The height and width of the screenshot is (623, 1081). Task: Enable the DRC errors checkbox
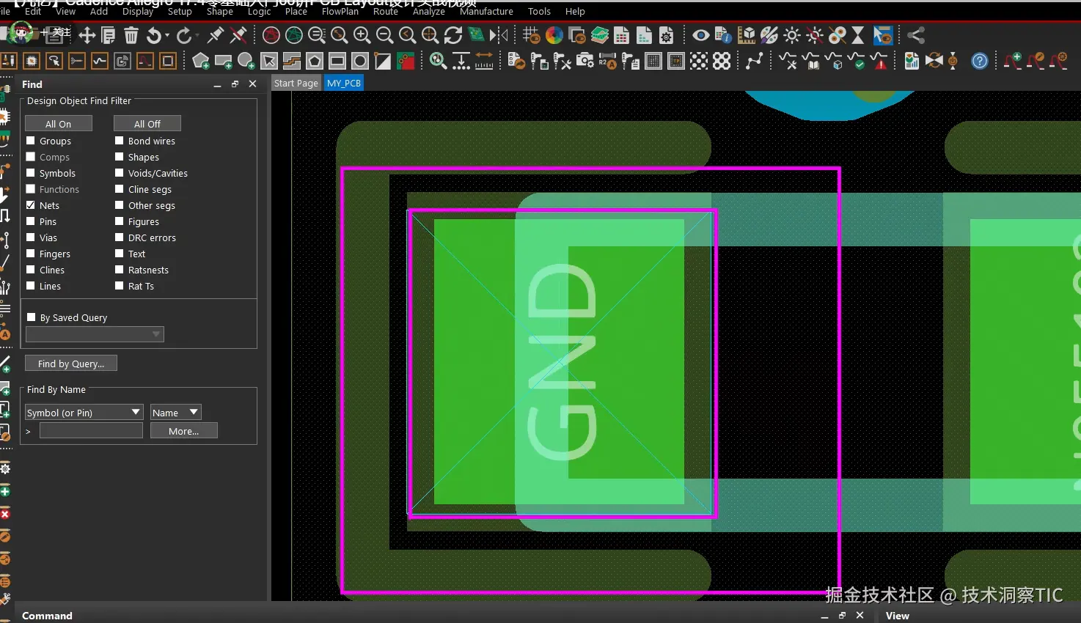coord(119,237)
